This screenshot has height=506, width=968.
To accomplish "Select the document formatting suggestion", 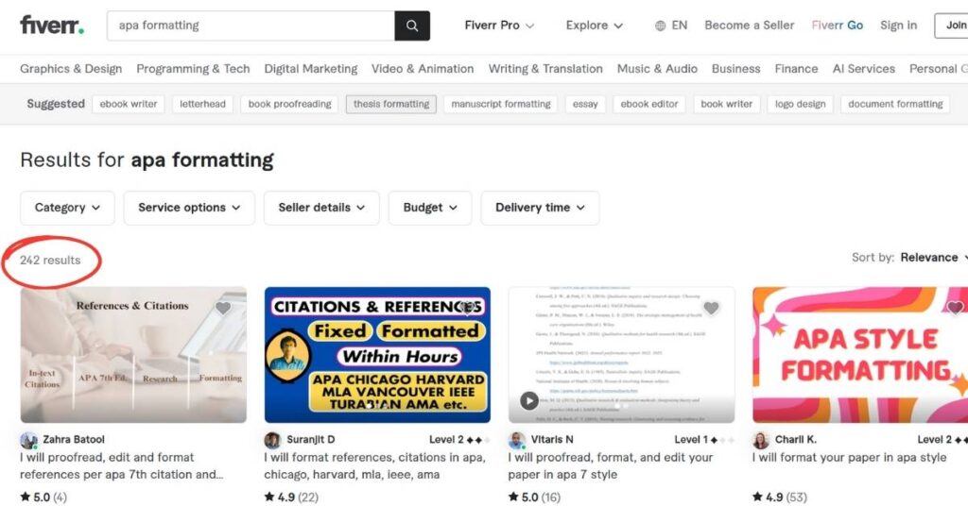I will click(x=895, y=104).
